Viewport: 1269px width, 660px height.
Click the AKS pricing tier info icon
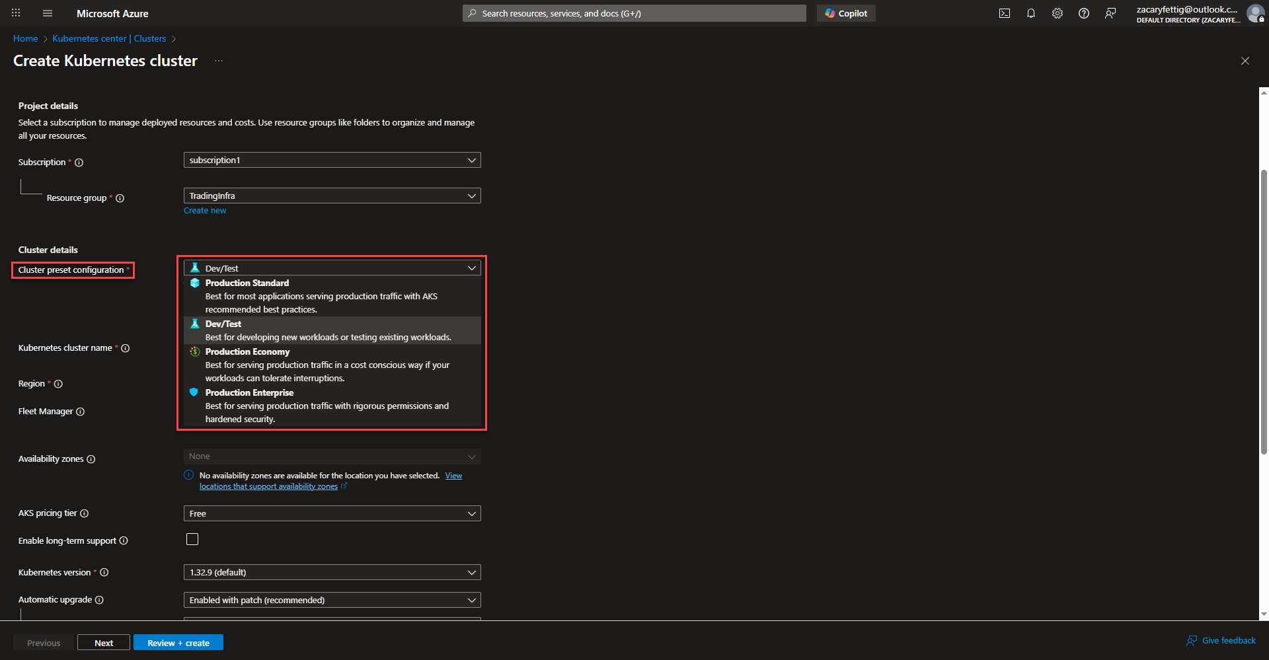(x=85, y=513)
